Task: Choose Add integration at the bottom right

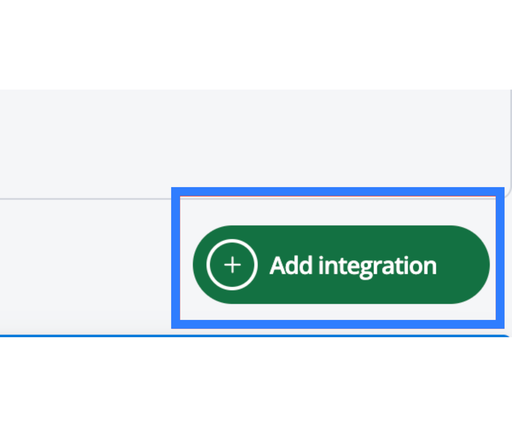Action: [x=341, y=265]
